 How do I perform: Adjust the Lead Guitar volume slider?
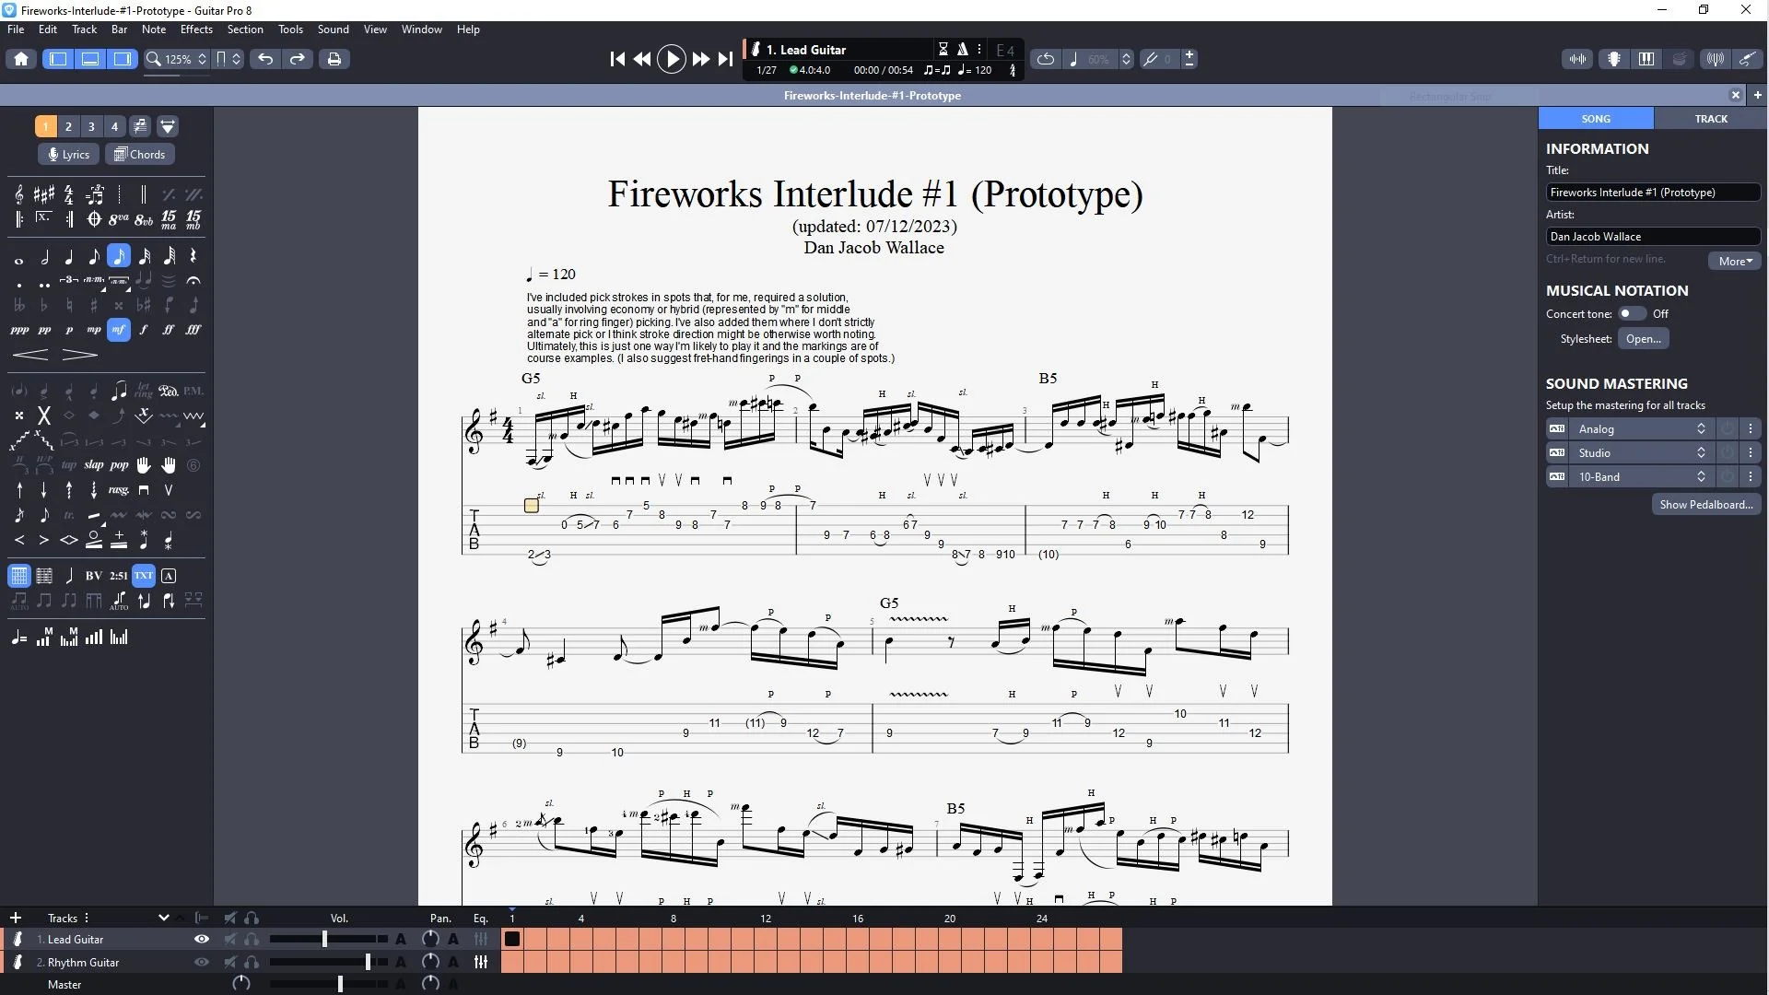tap(324, 940)
